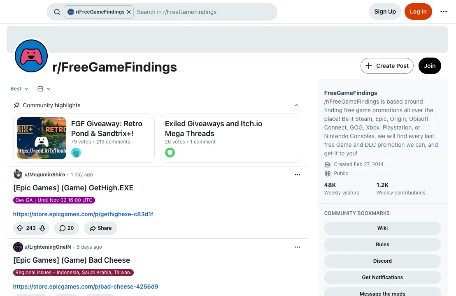Click the pin icon beside Community highlights
Viewport: 456px width, 296px height.
(16, 105)
